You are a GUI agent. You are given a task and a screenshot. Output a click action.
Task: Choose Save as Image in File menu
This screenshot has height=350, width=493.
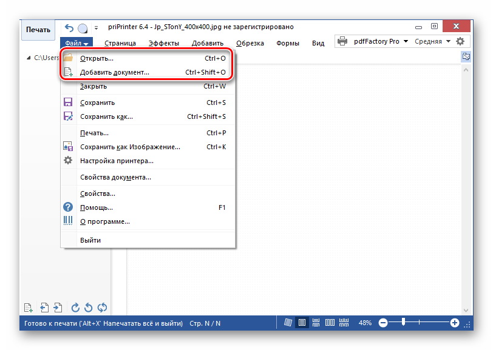pyautogui.click(x=130, y=147)
